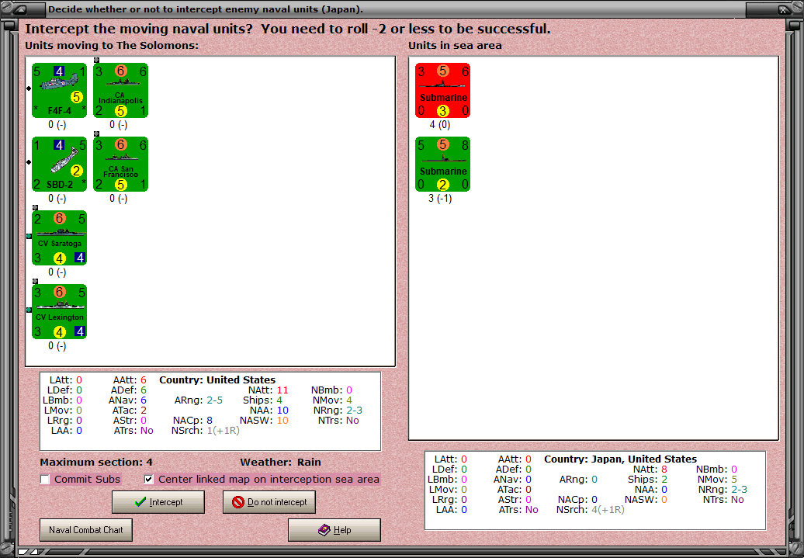Image resolution: width=804 pixels, height=558 pixels.
Task: Click 'Country: United States' heading
Action: [x=217, y=380]
